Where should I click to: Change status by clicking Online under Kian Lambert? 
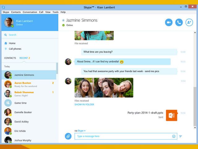19,25
